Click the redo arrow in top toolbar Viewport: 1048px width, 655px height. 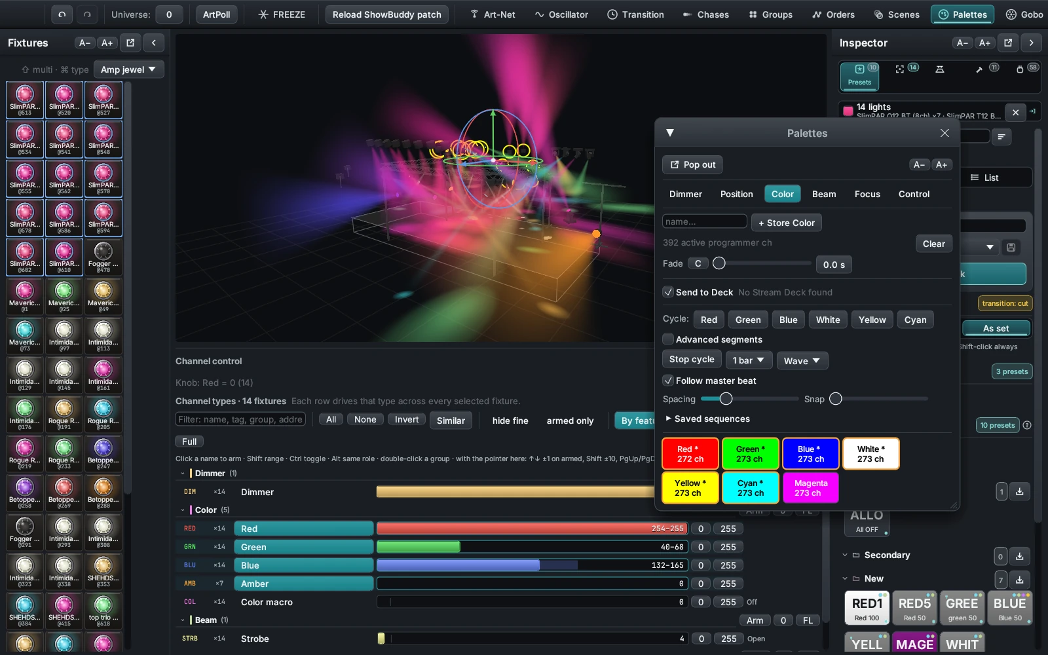point(87,14)
